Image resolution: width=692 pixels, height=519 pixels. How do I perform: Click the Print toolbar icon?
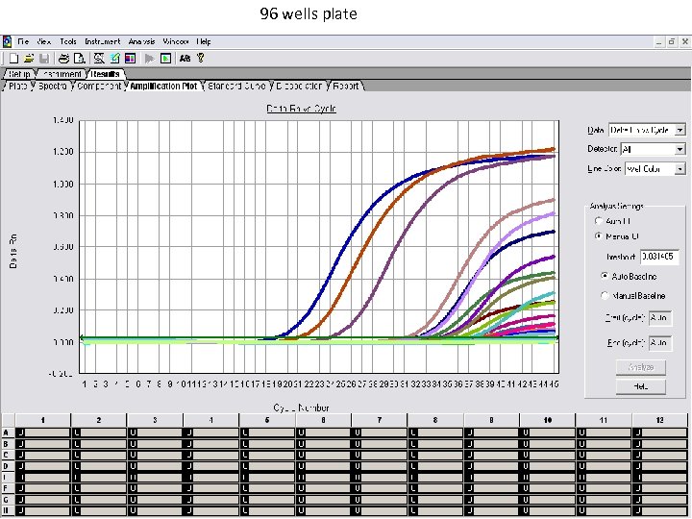[x=64, y=59]
